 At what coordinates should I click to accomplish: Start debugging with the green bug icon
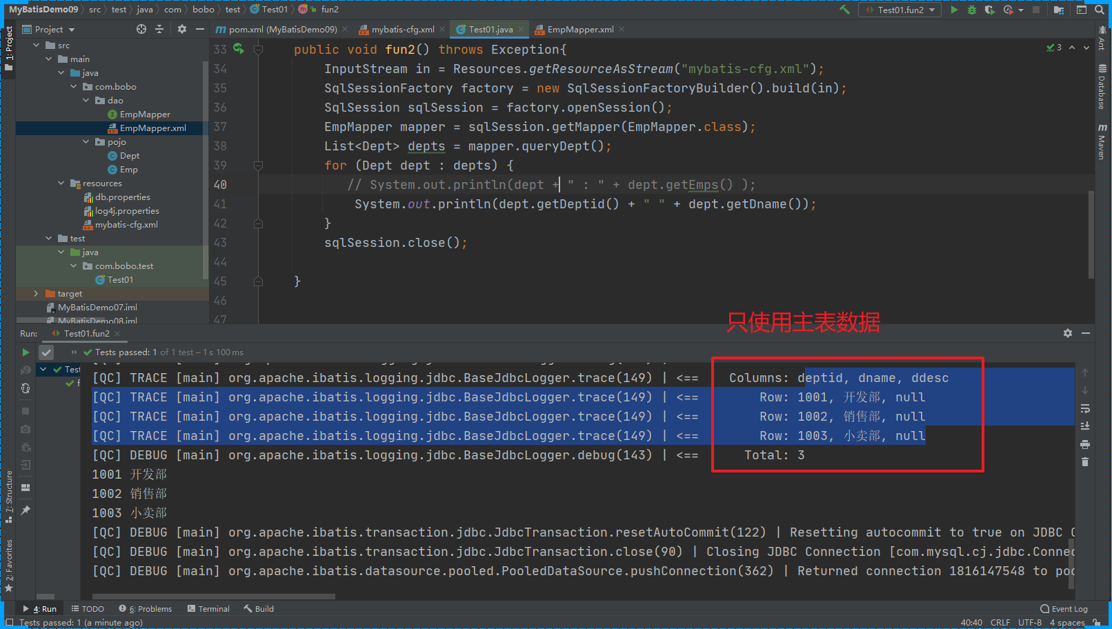coord(972,10)
